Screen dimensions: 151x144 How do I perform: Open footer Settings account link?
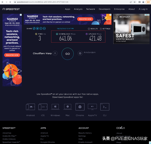click(82, 136)
